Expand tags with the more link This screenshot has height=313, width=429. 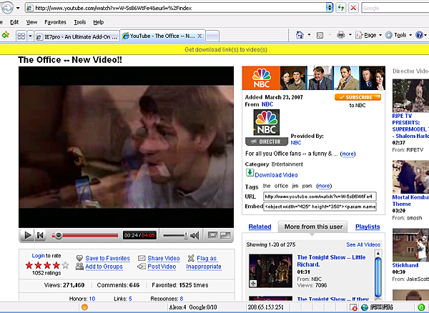(x=324, y=187)
